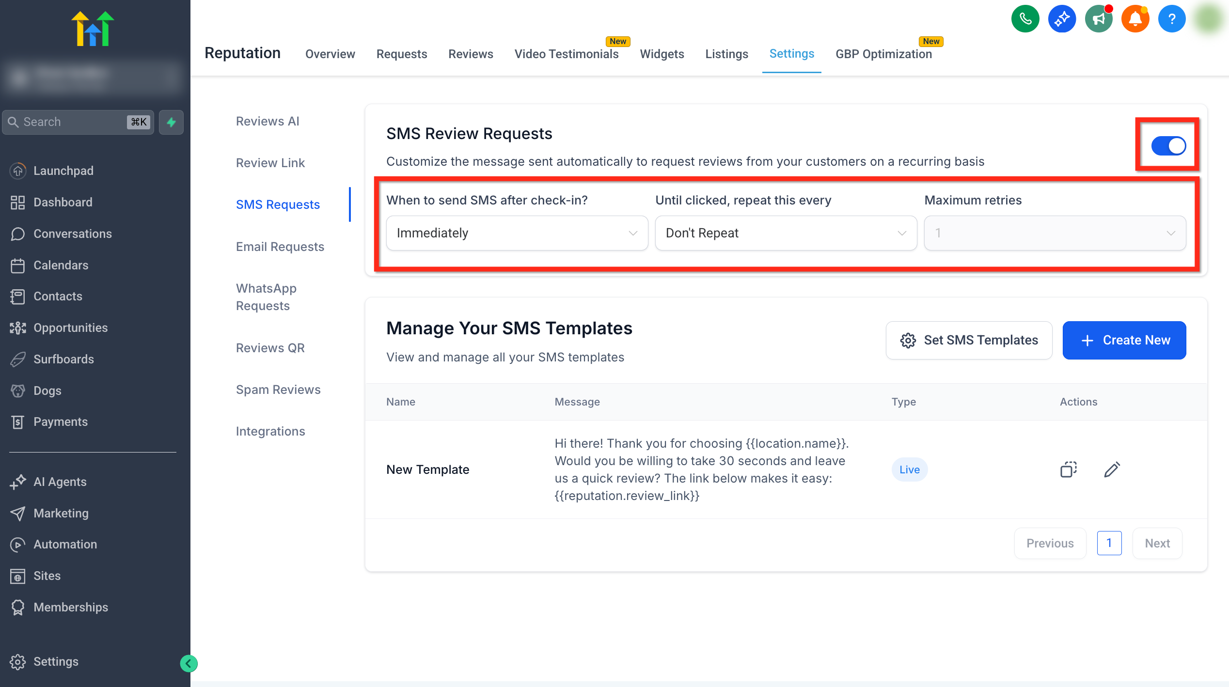Click the megaphone announcements icon

tap(1099, 18)
